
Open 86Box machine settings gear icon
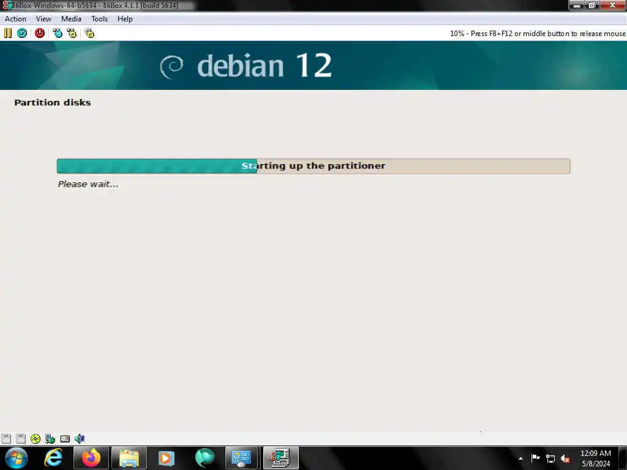(x=89, y=33)
